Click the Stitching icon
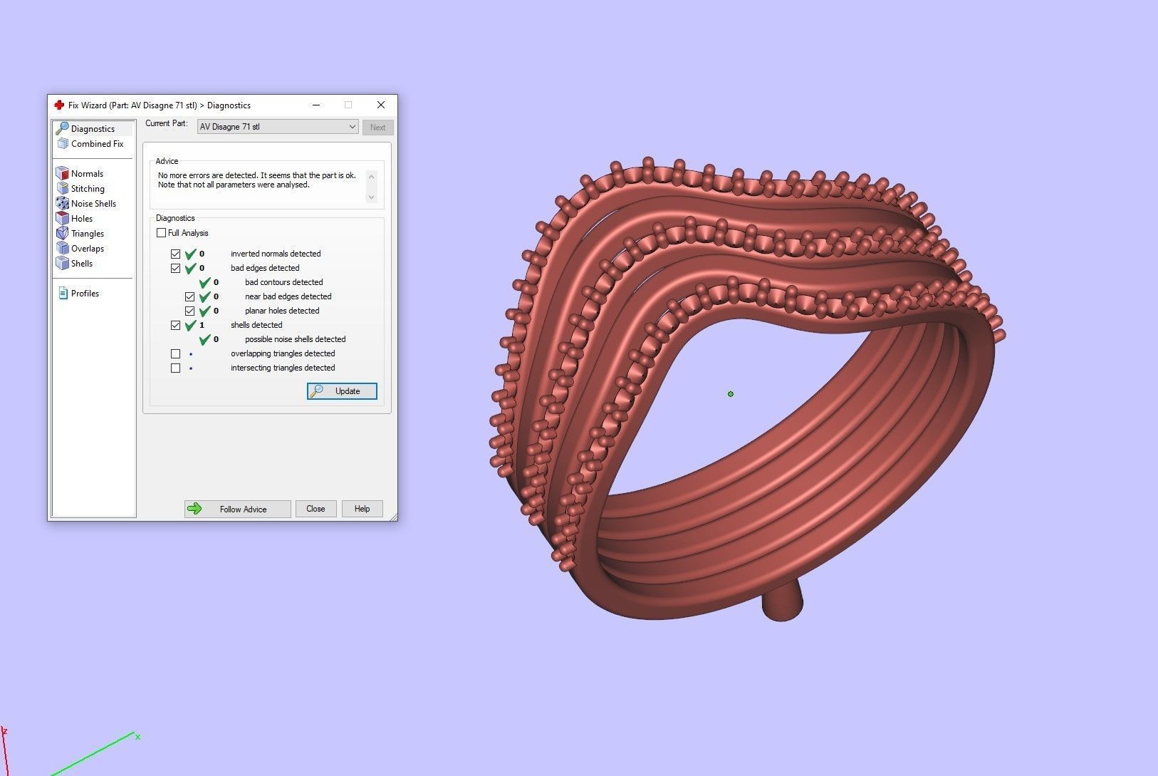Image resolution: width=1158 pixels, height=776 pixels. (x=63, y=188)
